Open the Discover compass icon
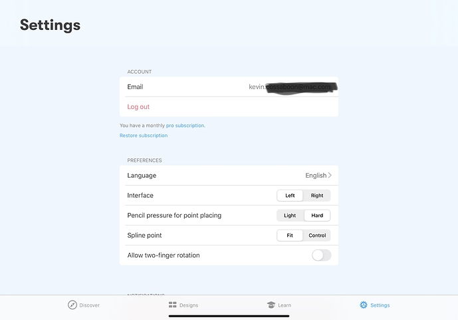The width and height of the screenshot is (458, 320). (x=72, y=305)
